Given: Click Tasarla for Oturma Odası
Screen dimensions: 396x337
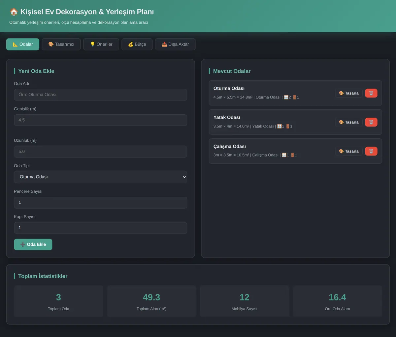Looking at the screenshot, I should coord(349,93).
